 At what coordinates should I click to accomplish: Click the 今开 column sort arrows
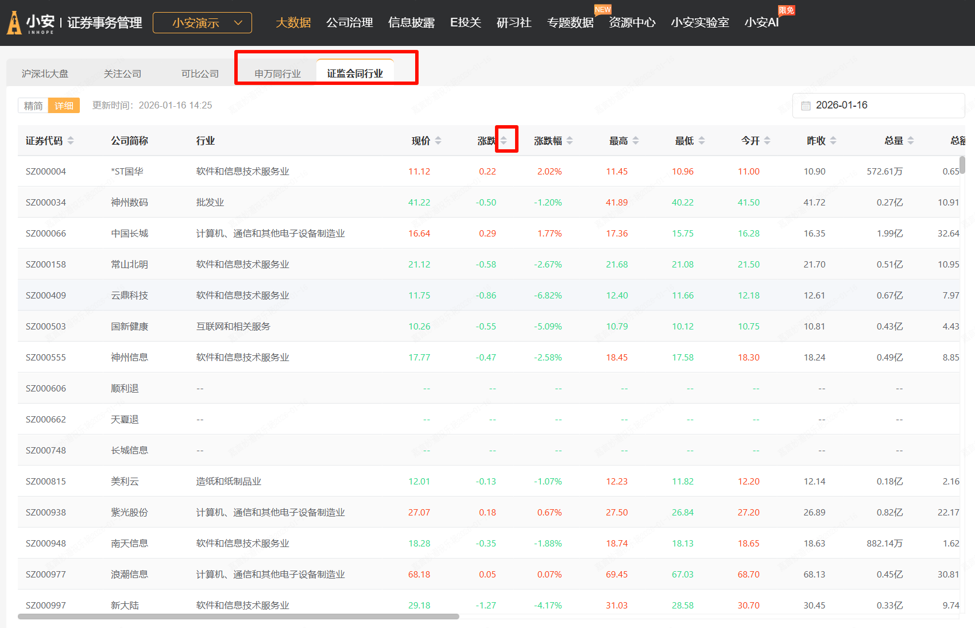767,141
